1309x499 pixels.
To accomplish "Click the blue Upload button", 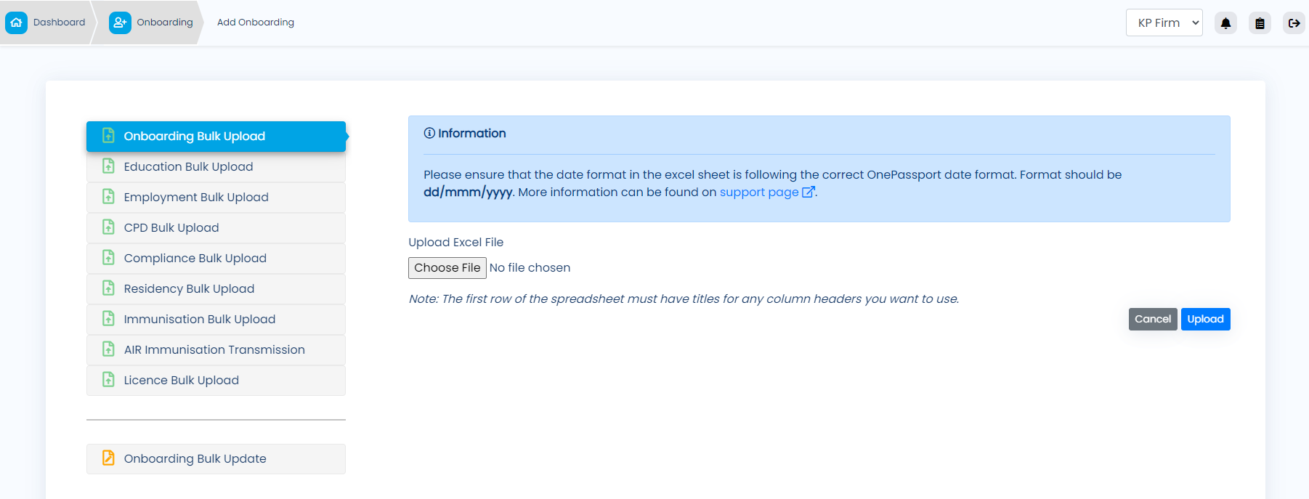I will point(1205,319).
